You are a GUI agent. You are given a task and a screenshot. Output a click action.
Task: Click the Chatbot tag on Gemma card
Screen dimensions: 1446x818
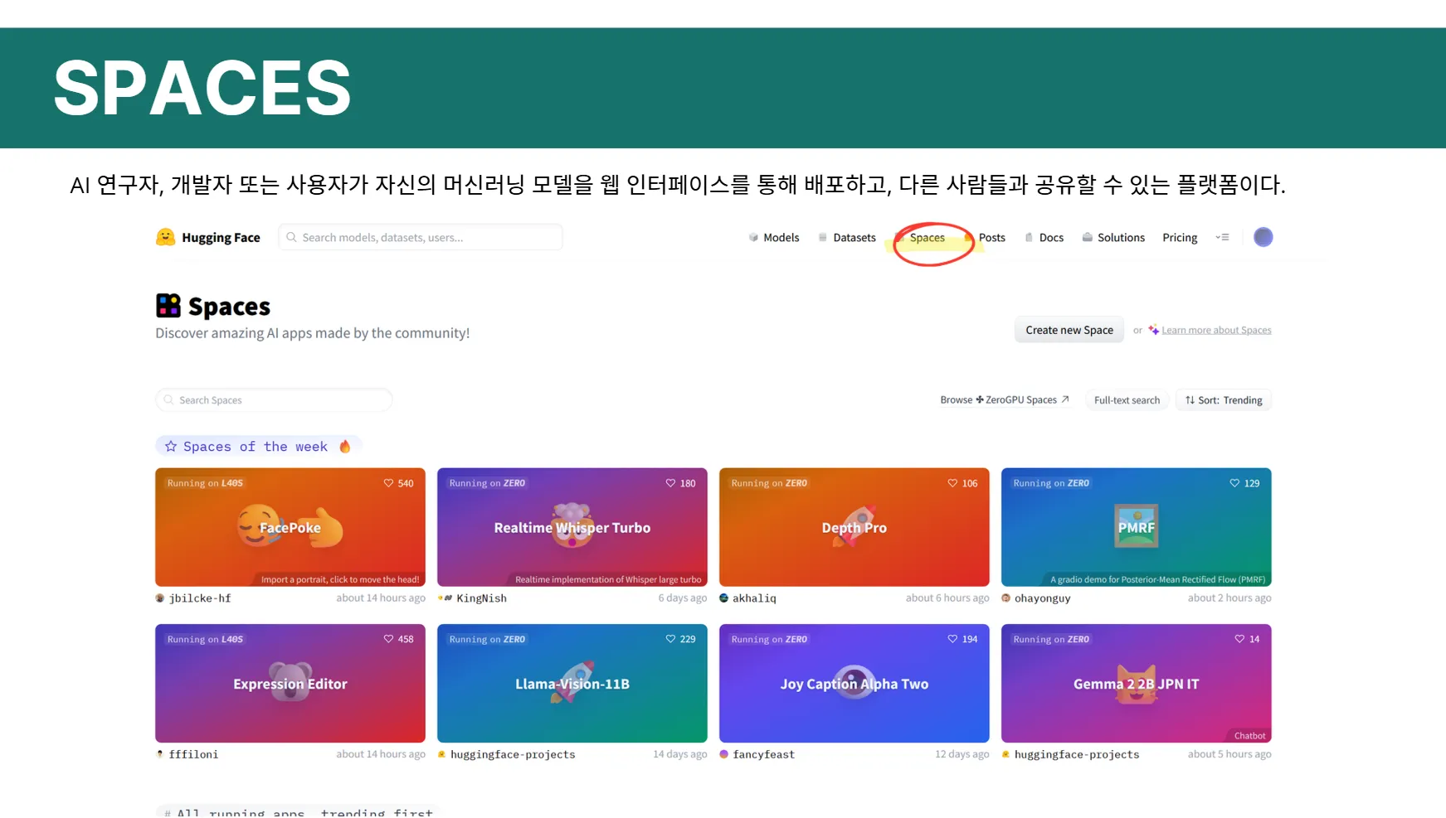click(x=1249, y=736)
